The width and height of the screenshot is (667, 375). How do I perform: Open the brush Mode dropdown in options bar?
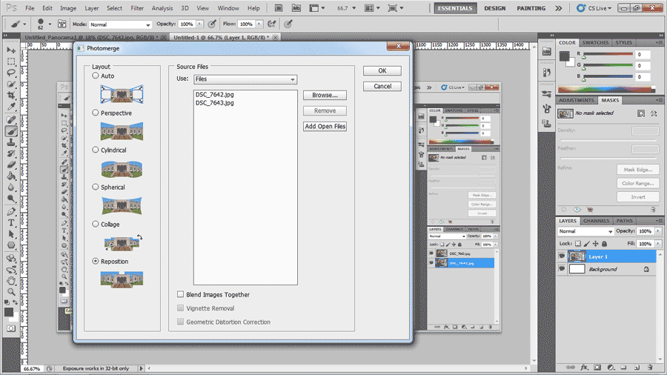pyautogui.click(x=120, y=24)
